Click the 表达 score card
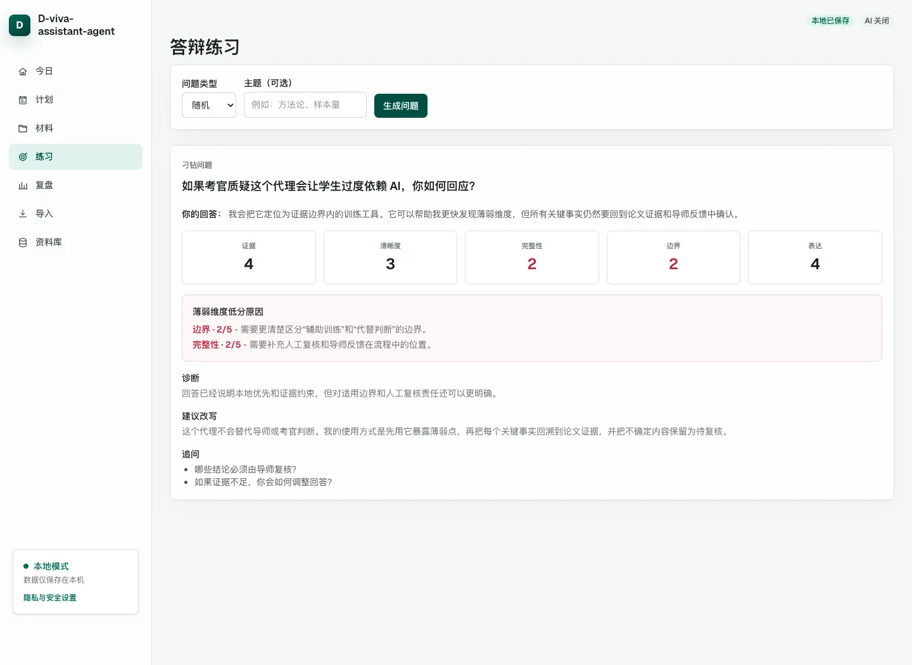 815,257
